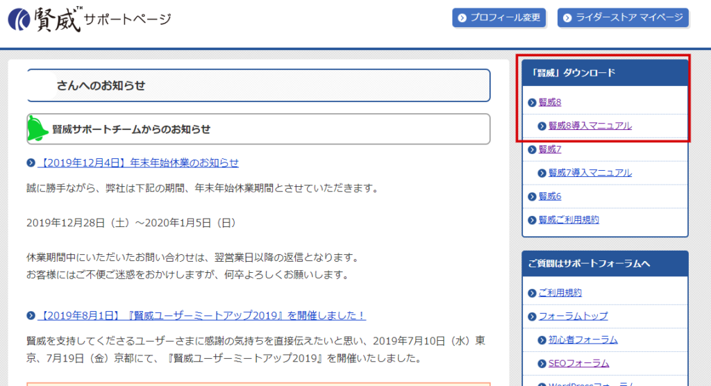Viewport: 711px width, 386px height.
Task: Open the SEOフォーラム link
Action: tap(578, 364)
